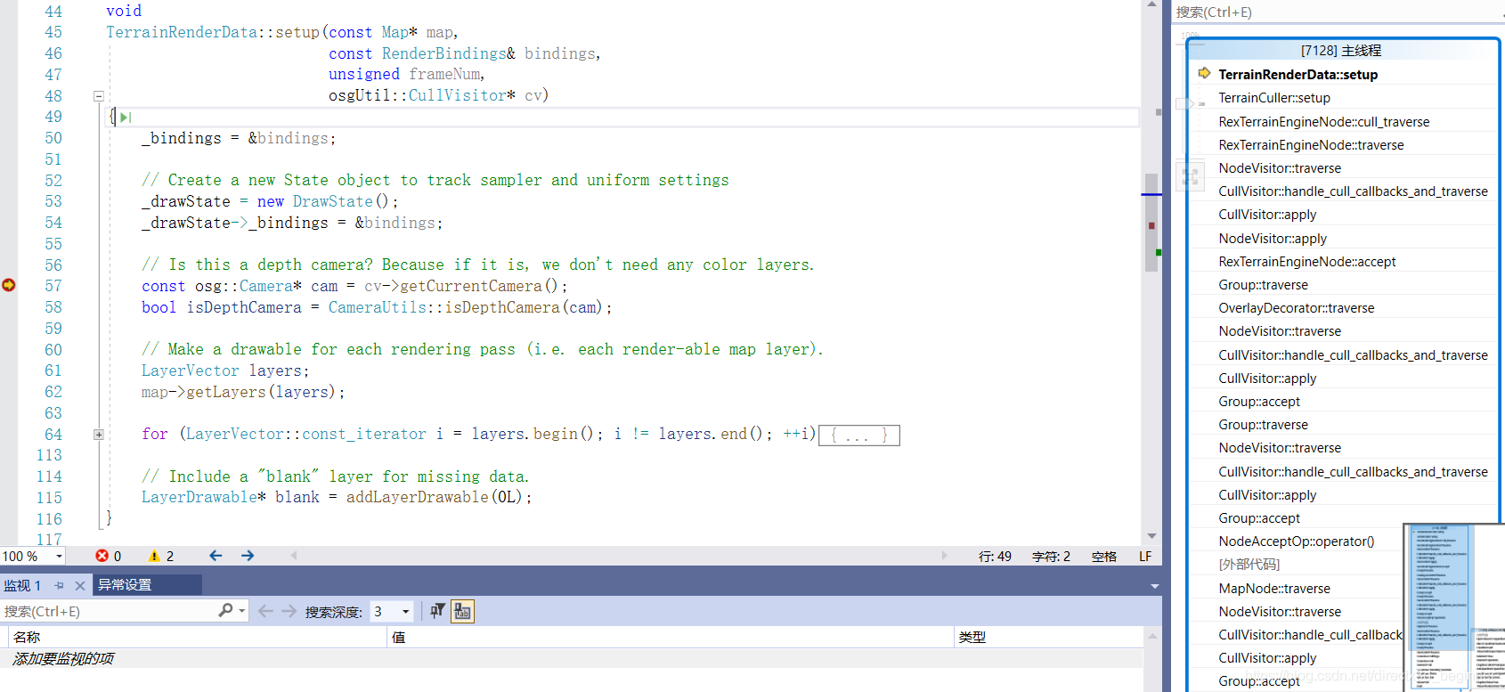Click the 类型 column header
Viewport: 1505px width, 692px height.
tap(1047, 637)
